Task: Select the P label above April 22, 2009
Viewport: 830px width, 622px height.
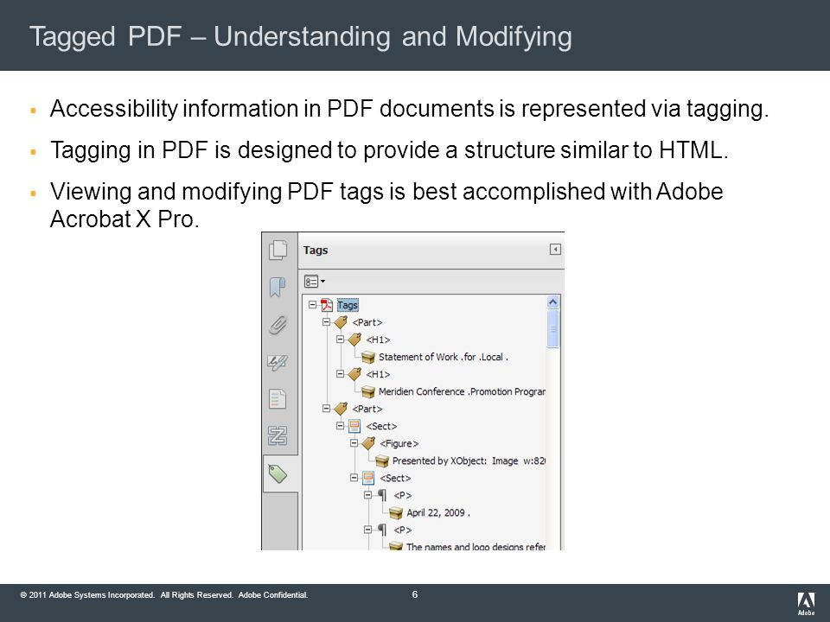Action: 403,496
